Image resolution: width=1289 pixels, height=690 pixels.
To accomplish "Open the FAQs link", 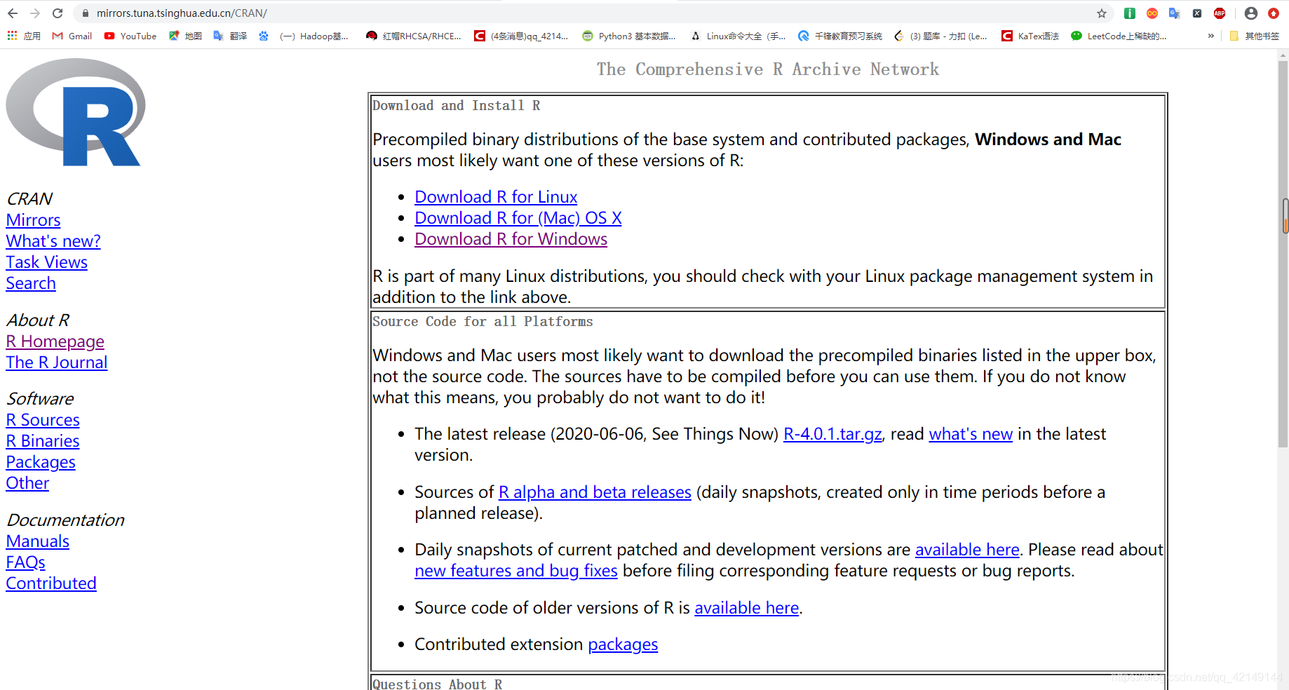I will [x=26, y=562].
